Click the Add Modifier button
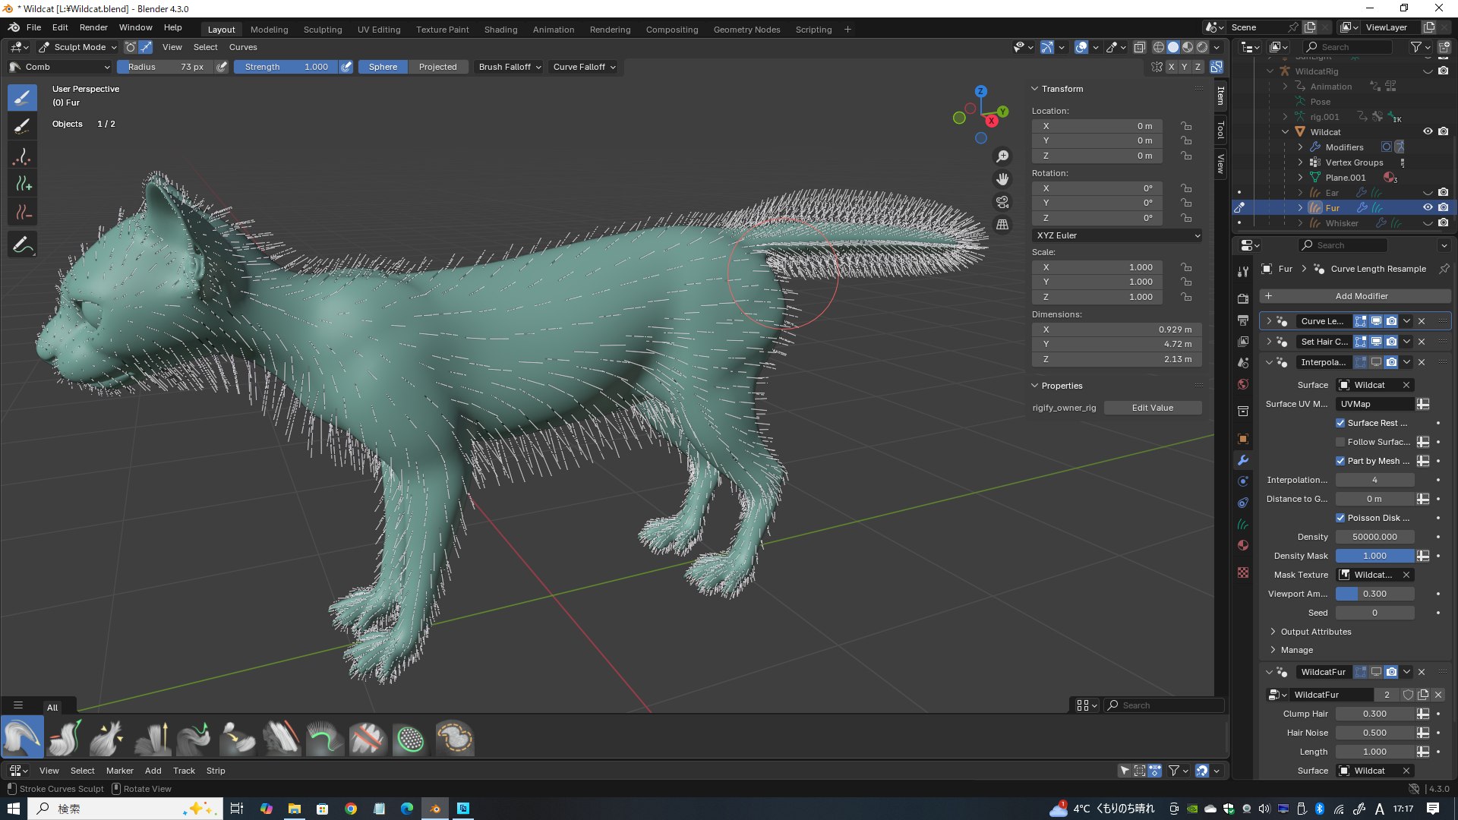Viewport: 1458px width, 820px height. pos(1355,296)
